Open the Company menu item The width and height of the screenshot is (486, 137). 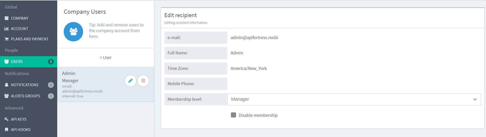[x=20, y=18]
